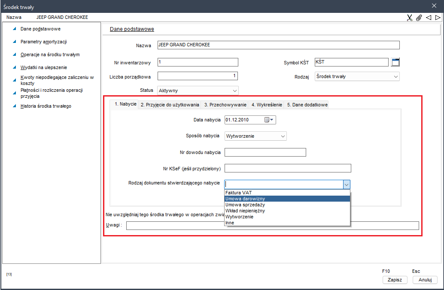The image size is (444, 290).
Task: Go to previous record with left arrow
Action: click(x=429, y=18)
